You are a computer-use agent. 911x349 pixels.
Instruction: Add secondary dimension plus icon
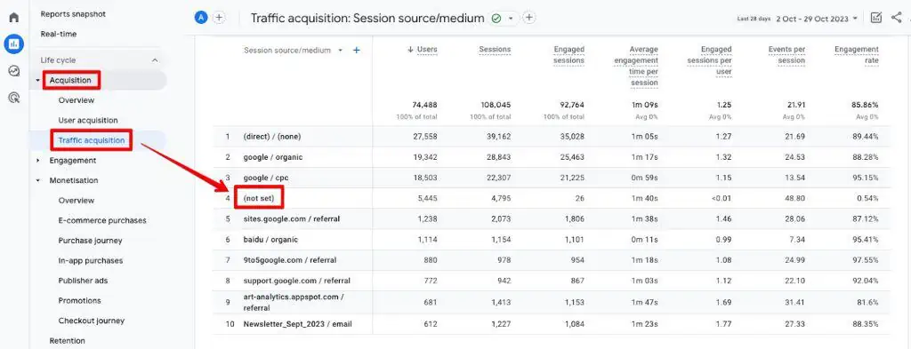click(357, 51)
